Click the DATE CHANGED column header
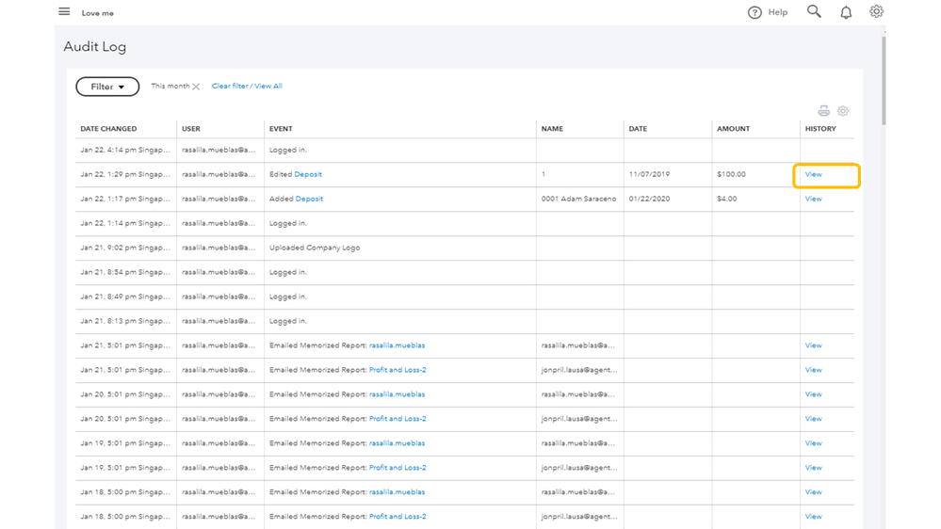 pos(108,129)
